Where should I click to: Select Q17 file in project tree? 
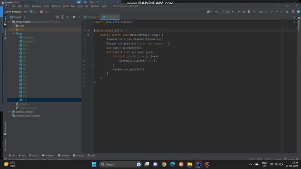click(x=44, y=100)
